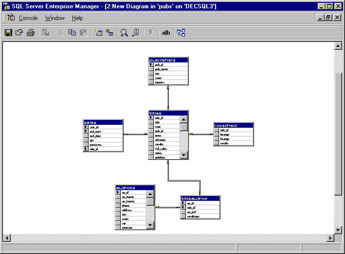The width and height of the screenshot is (345, 254).
Task: Click the down arrow in the titles table
Action: (x=184, y=155)
